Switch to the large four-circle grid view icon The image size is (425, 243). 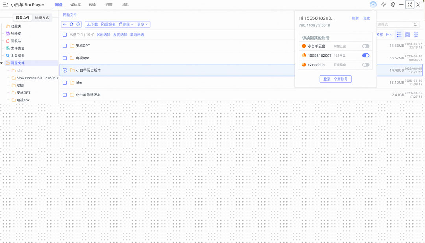coord(416,35)
